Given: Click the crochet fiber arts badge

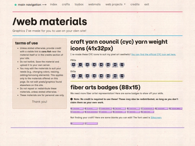Looking at the screenshot, I should point(77,109).
